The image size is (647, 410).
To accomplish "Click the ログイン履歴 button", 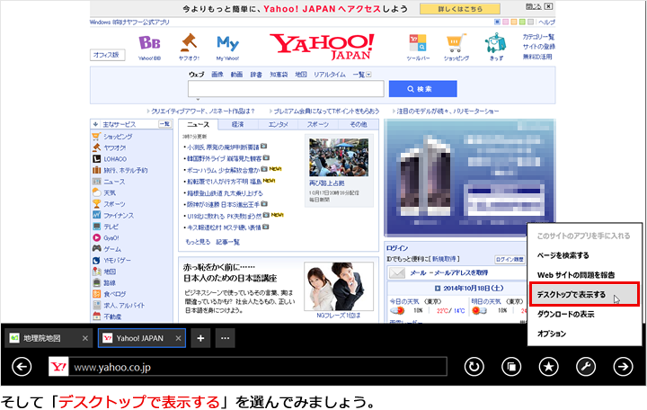I will pos(510,259).
